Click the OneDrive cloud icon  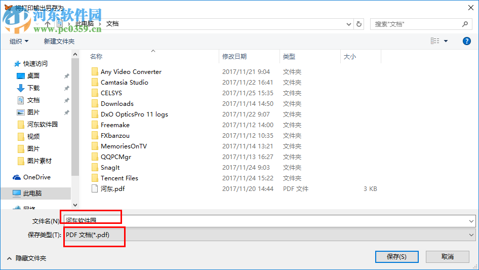point(17,177)
